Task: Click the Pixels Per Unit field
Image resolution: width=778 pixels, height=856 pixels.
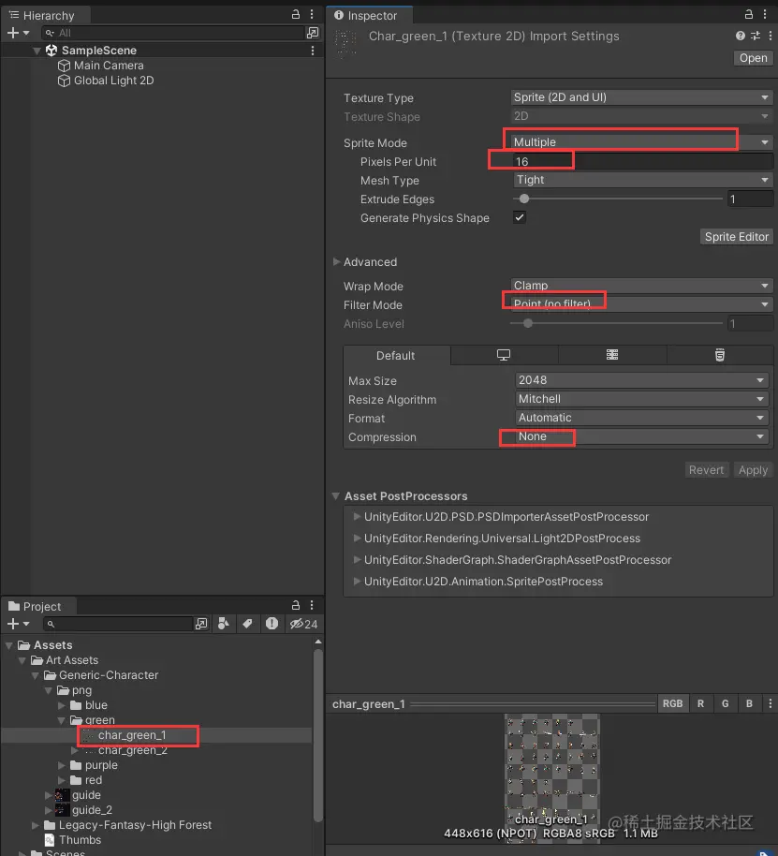Action: click(641, 162)
